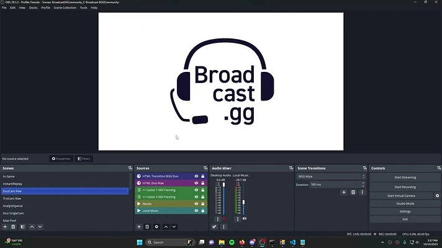Hide the Waves source
The height and width of the screenshot is (248, 442).
coord(196,204)
